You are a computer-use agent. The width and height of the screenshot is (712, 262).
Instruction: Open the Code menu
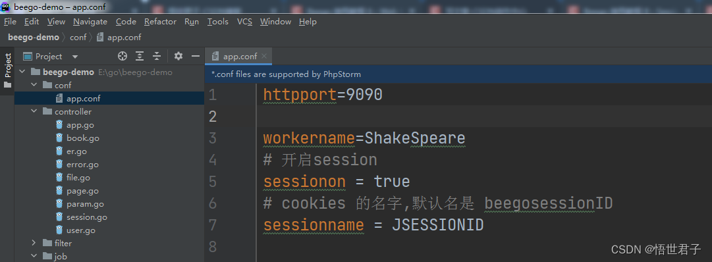126,21
